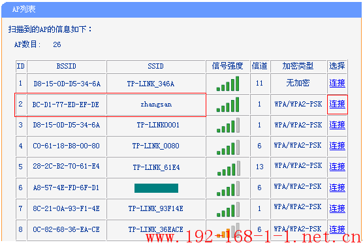Screen dimensions: 363x247
Task: Select BSSID BC-D1-77-ED-EF-DE
Action: tap(66, 105)
